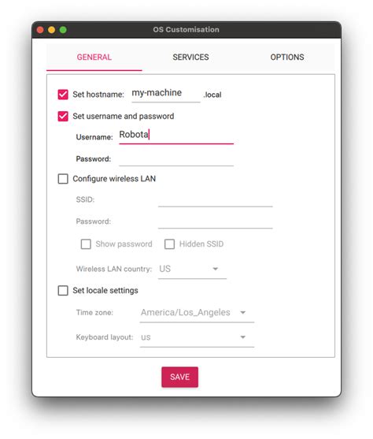Click the wireless SSID input field
The width and height of the screenshot is (373, 439).
[216, 200]
